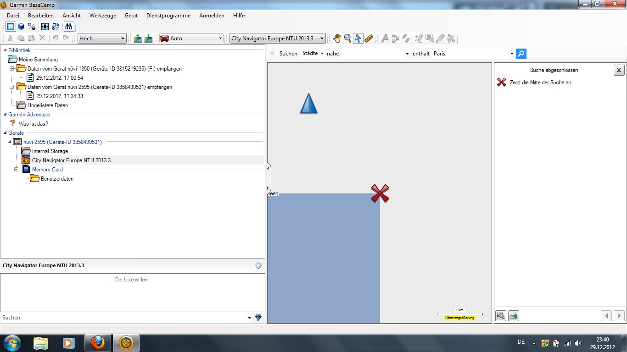Screen dimensions: 627x352
Task: Click the gear options icon
Action: point(258,265)
